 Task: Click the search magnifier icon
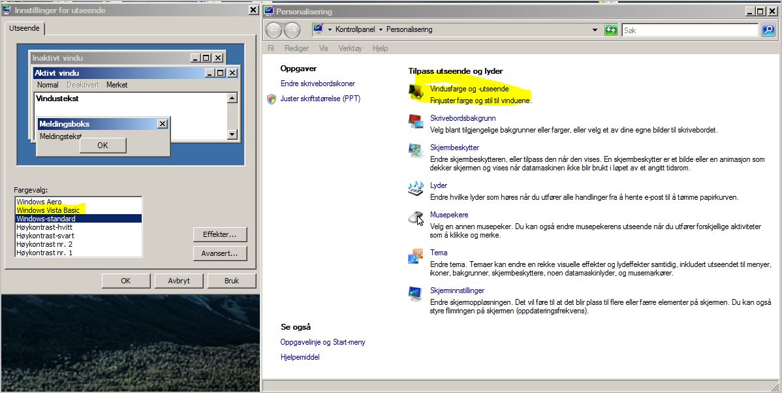(x=768, y=30)
